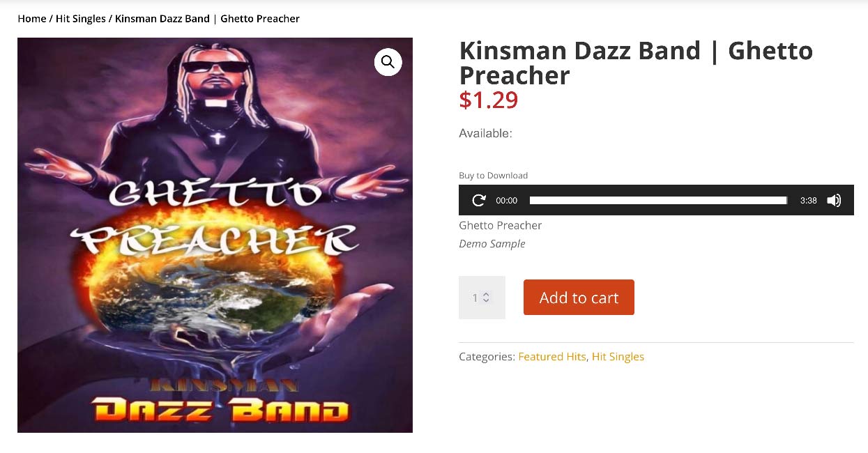The image size is (868, 453).
Task: Open Hit Singles in the breadcrumb trail
Action: coord(81,19)
